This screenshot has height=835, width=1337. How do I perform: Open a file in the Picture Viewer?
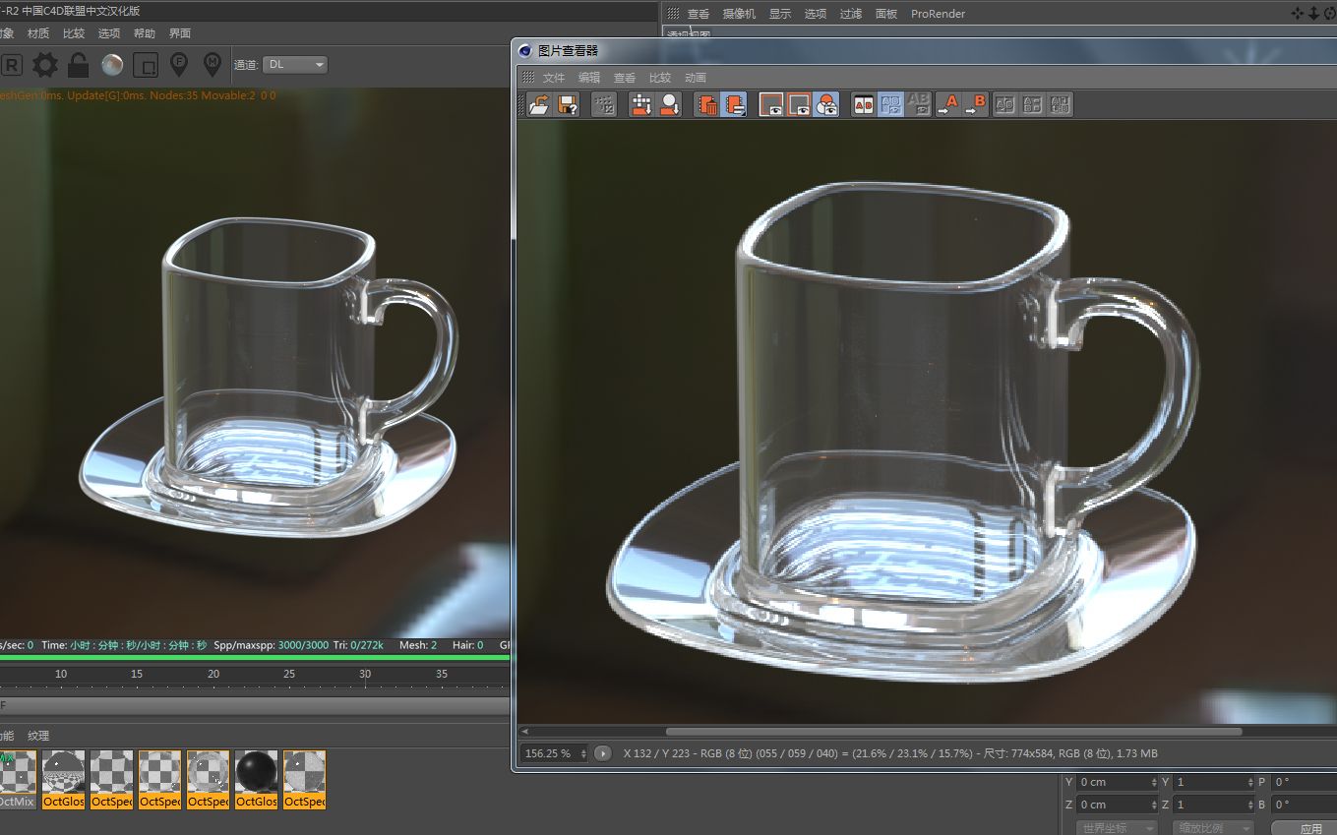(x=537, y=104)
